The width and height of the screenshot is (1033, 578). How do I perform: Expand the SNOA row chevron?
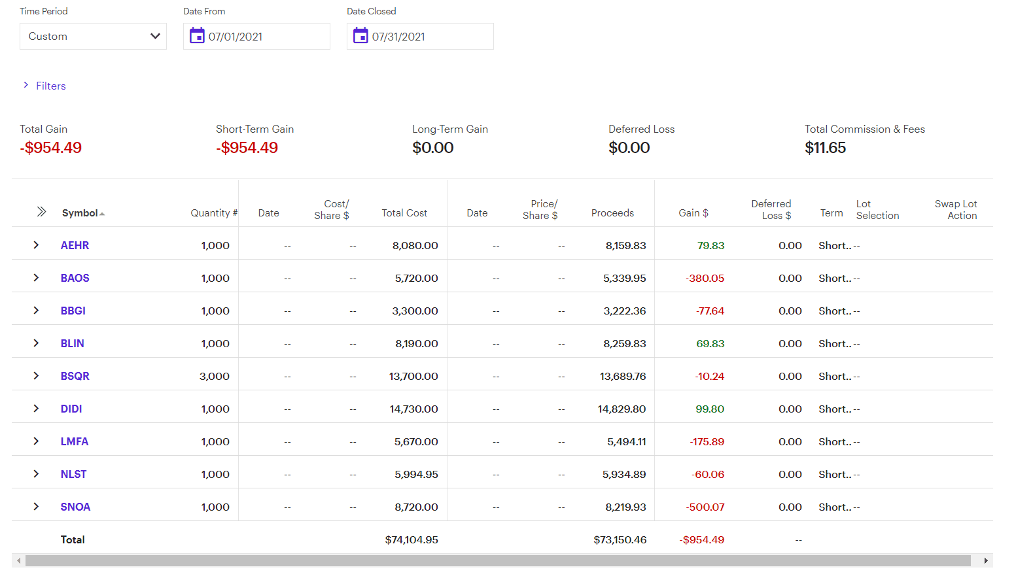pos(36,507)
